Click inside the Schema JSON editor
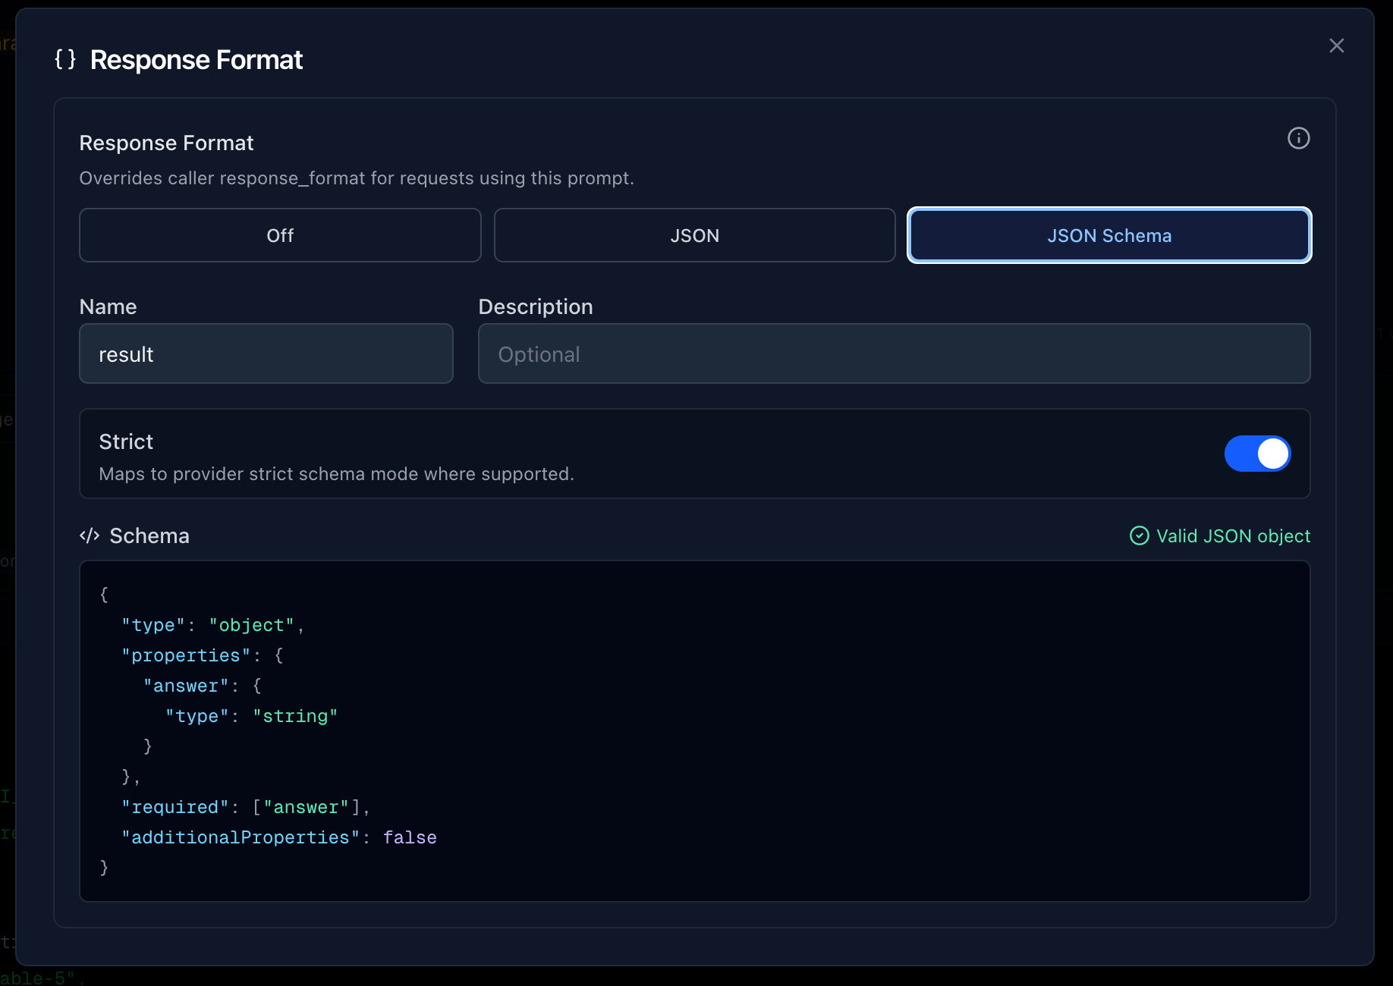This screenshot has height=986, width=1393. pyautogui.click(x=695, y=731)
